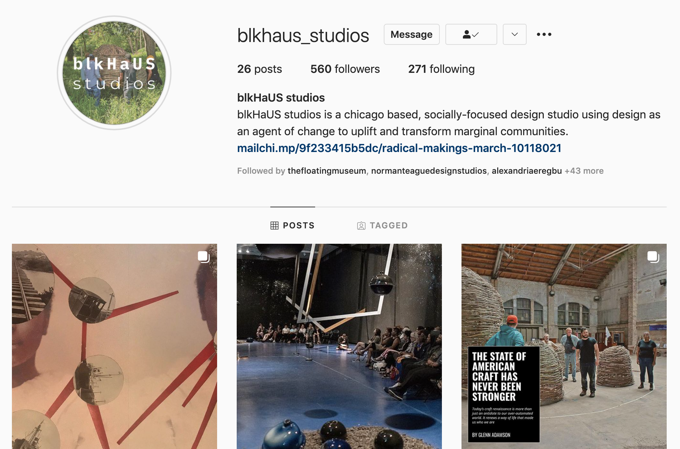Image resolution: width=680 pixels, height=449 pixels.
Task: Open the red collage post thumbnail
Action: [x=115, y=346]
